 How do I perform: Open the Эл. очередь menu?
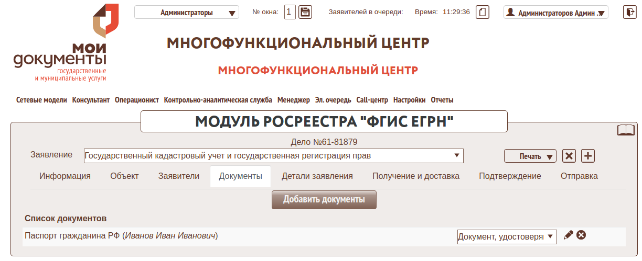click(333, 100)
